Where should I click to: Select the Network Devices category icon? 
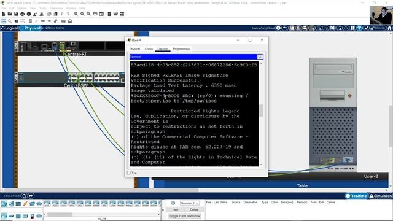(4, 204)
